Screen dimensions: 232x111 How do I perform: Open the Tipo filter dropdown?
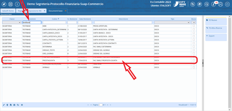pyautogui.click(x=172, y=22)
